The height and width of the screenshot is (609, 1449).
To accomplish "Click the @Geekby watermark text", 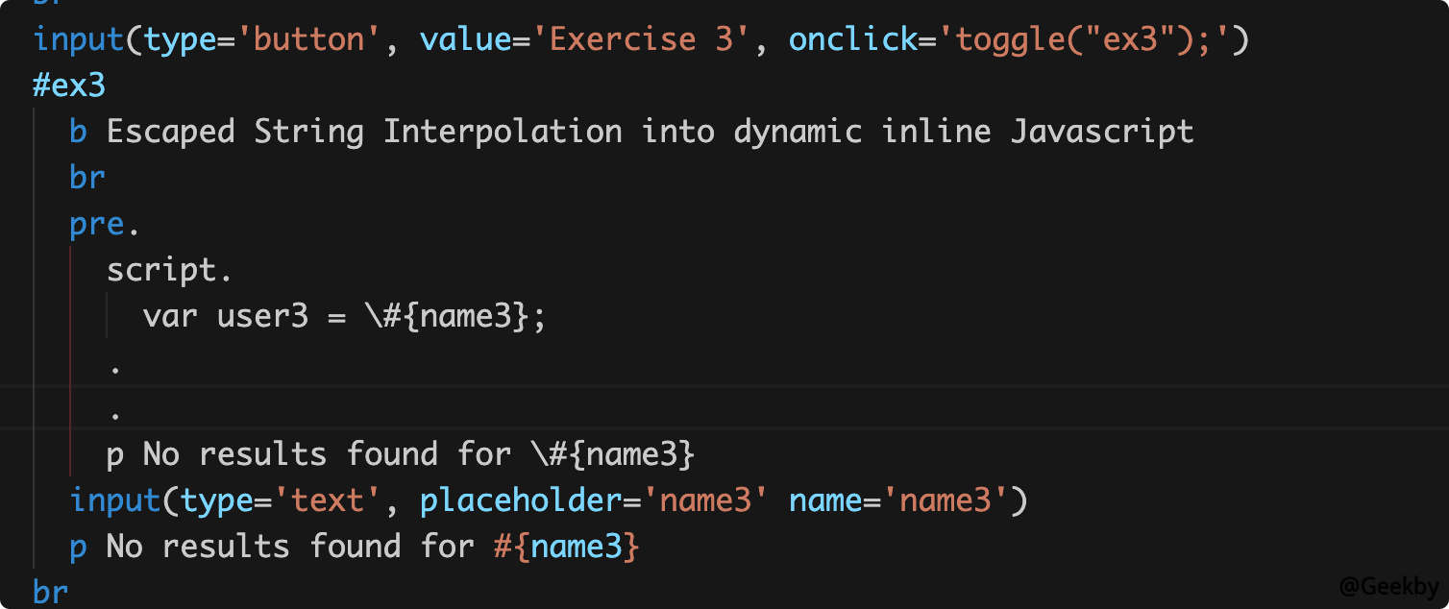I will point(1389,586).
